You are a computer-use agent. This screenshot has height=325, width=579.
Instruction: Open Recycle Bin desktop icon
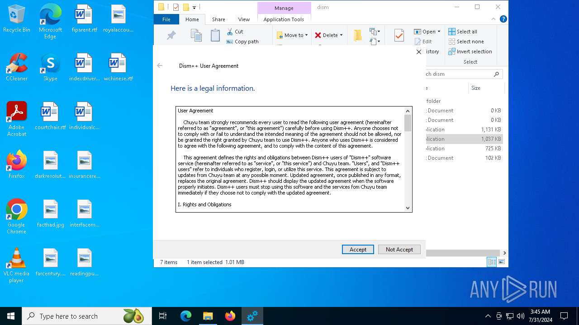pyautogui.click(x=17, y=19)
